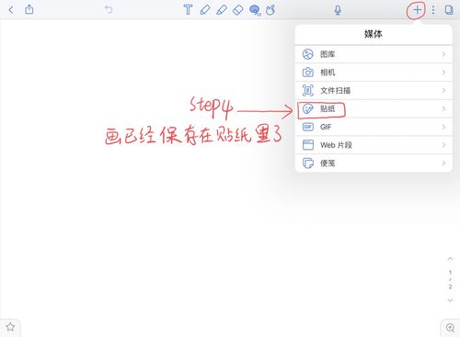
Task: Expand the 便笺 row chevron
Action: 443,163
